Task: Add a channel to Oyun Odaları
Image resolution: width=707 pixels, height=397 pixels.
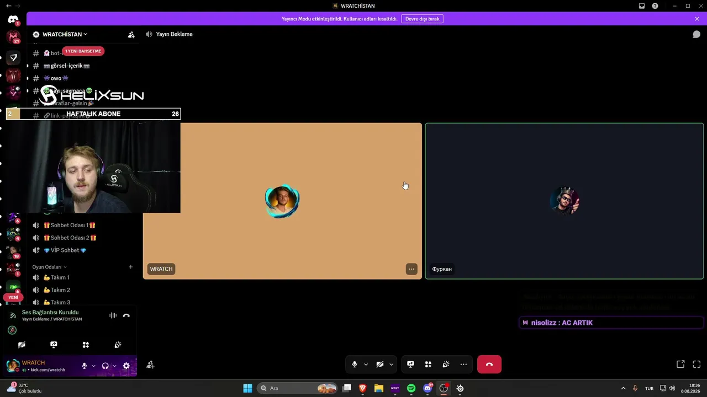Action: (x=131, y=267)
